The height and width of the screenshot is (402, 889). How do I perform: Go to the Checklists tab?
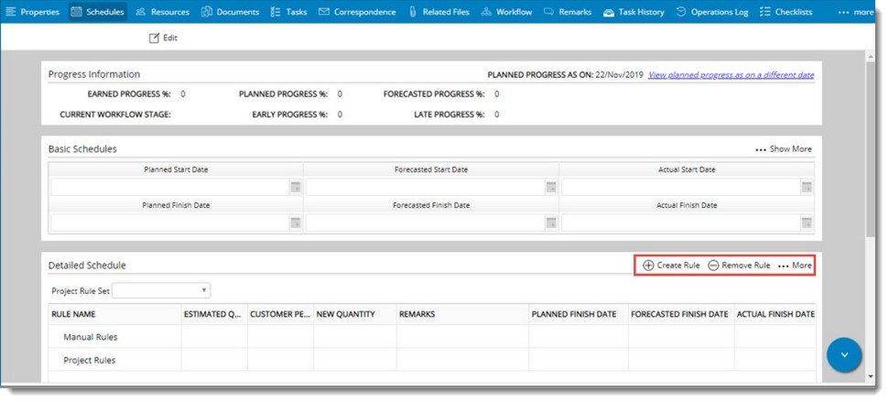[x=786, y=12]
